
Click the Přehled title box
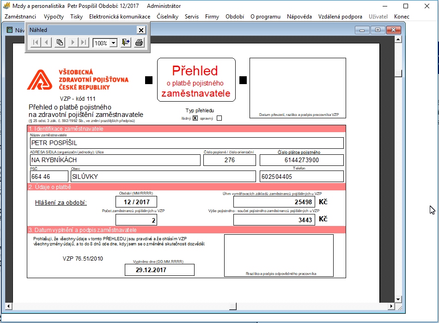pyautogui.click(x=196, y=80)
